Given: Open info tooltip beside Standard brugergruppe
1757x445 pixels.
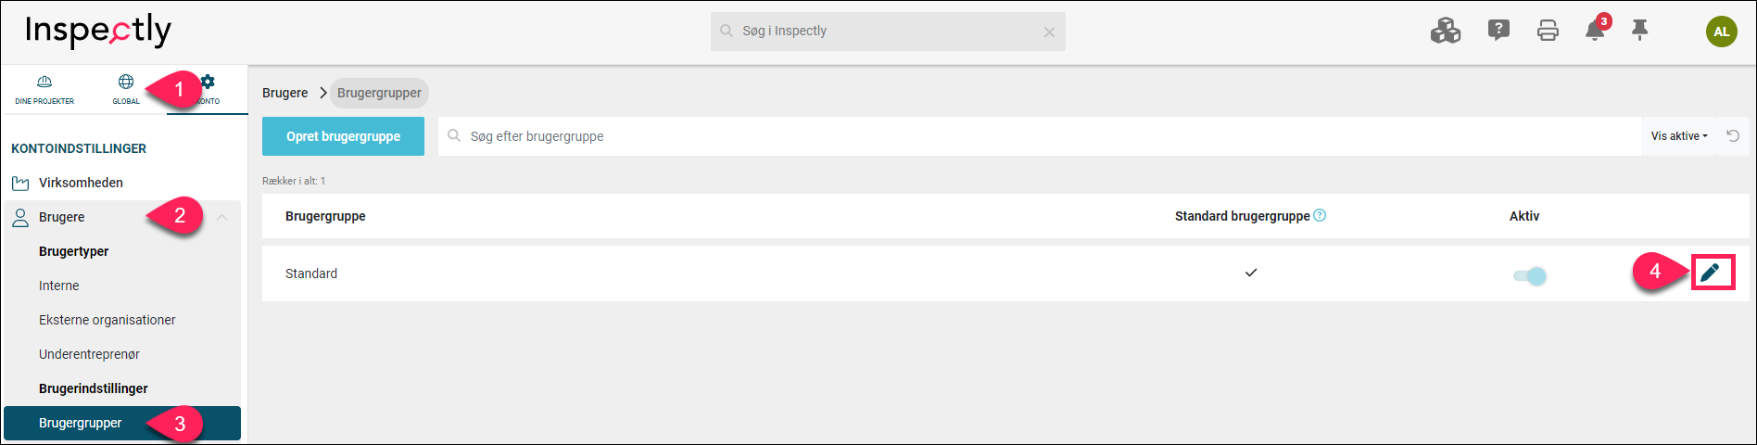Looking at the screenshot, I should pos(1321,215).
